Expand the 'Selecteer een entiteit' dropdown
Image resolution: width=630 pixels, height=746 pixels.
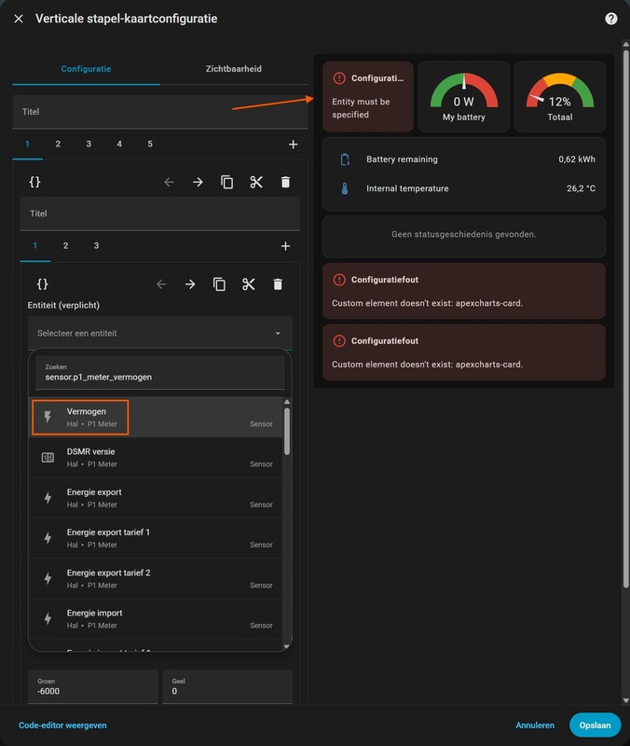click(x=159, y=333)
